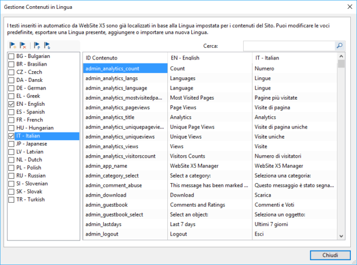Screen dimensions: 357x265
Task: Click the table scrollbar up arrow
Action: coord(341,57)
